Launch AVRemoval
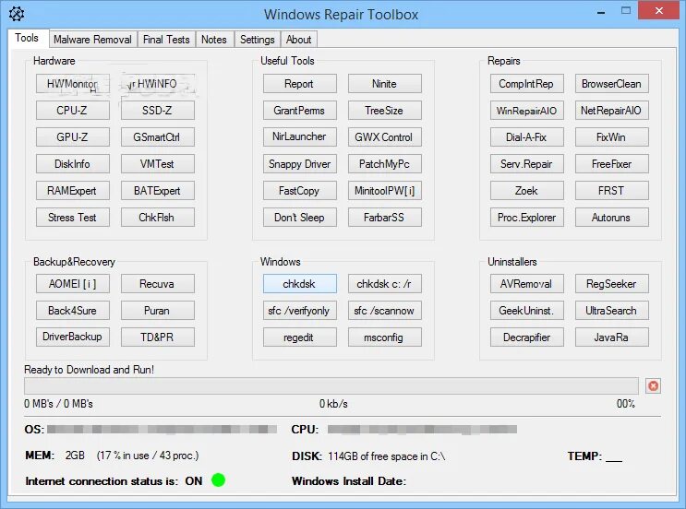 point(527,284)
